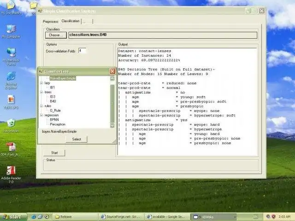Open My Computer desktop icon
295x221 pixels.
point(11,31)
